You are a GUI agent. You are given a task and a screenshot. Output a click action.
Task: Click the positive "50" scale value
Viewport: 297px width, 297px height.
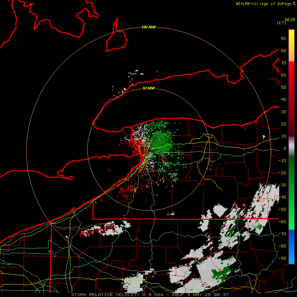(283, 87)
